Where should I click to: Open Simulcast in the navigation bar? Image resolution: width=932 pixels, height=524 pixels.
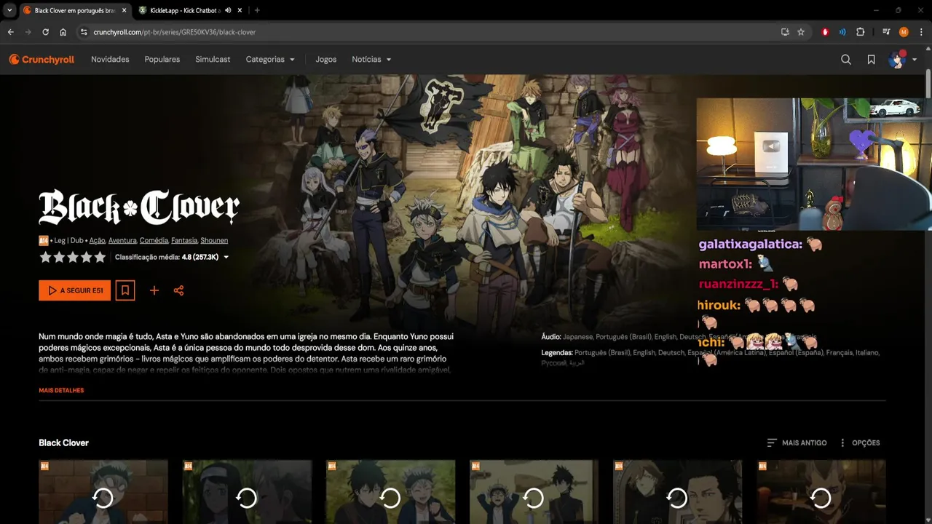point(213,60)
